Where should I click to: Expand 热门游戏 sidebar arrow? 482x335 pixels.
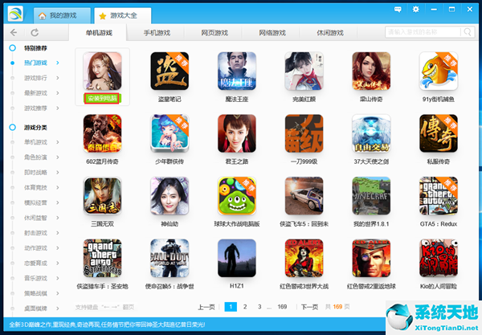[58, 63]
